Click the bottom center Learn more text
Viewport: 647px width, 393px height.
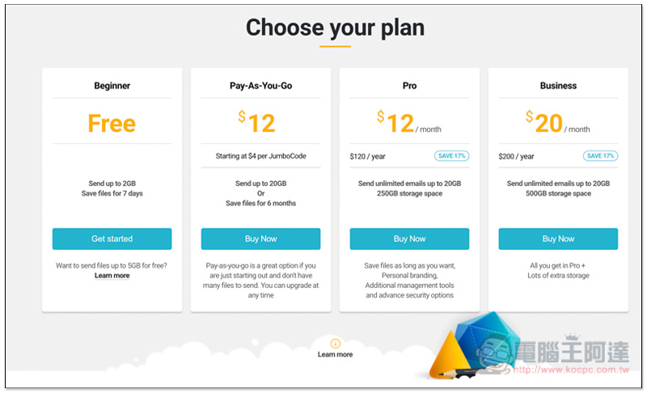[335, 354]
